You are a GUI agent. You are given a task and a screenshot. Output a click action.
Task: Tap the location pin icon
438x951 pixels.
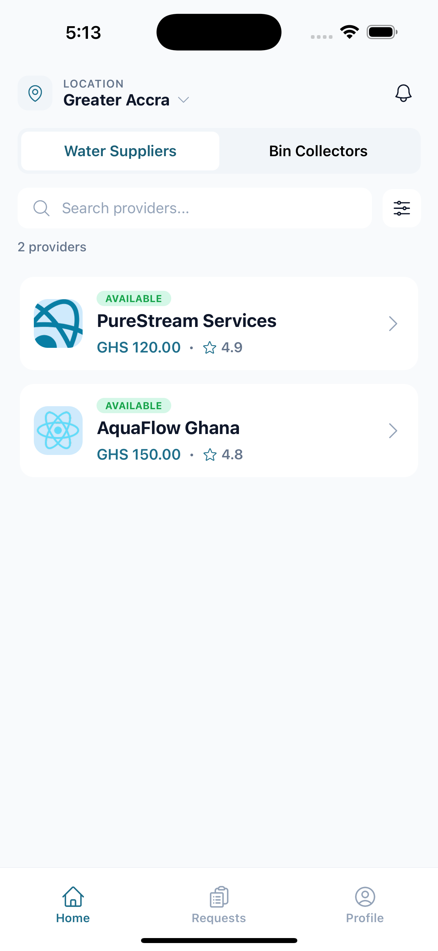pos(35,93)
